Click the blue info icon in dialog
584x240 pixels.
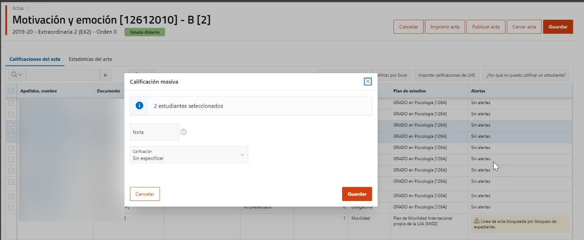[x=139, y=106]
